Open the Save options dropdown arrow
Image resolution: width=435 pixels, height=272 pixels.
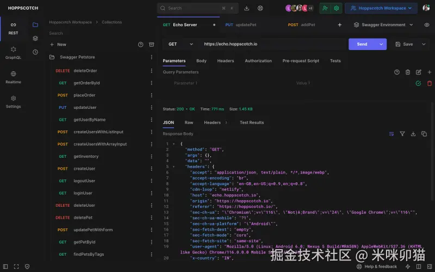tap(424, 44)
